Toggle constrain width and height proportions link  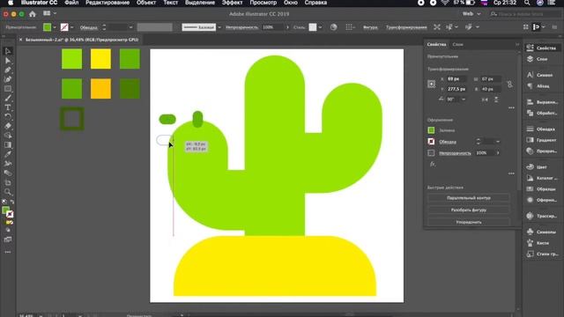509,85
